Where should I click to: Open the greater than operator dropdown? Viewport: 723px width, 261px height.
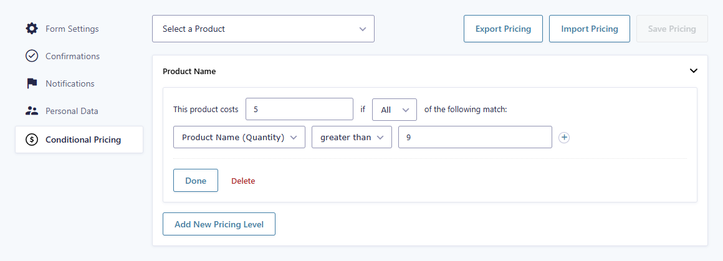click(x=352, y=138)
